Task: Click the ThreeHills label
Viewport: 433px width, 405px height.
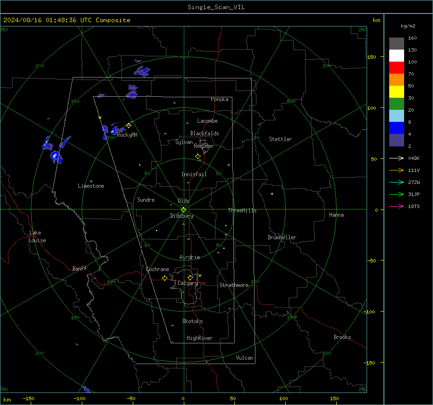Action: [x=242, y=210]
